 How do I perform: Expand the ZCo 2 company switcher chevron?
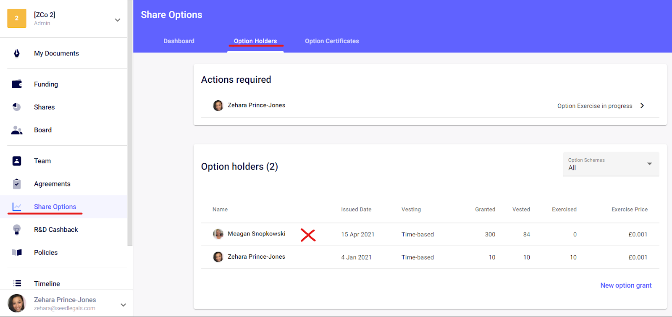pyautogui.click(x=118, y=20)
